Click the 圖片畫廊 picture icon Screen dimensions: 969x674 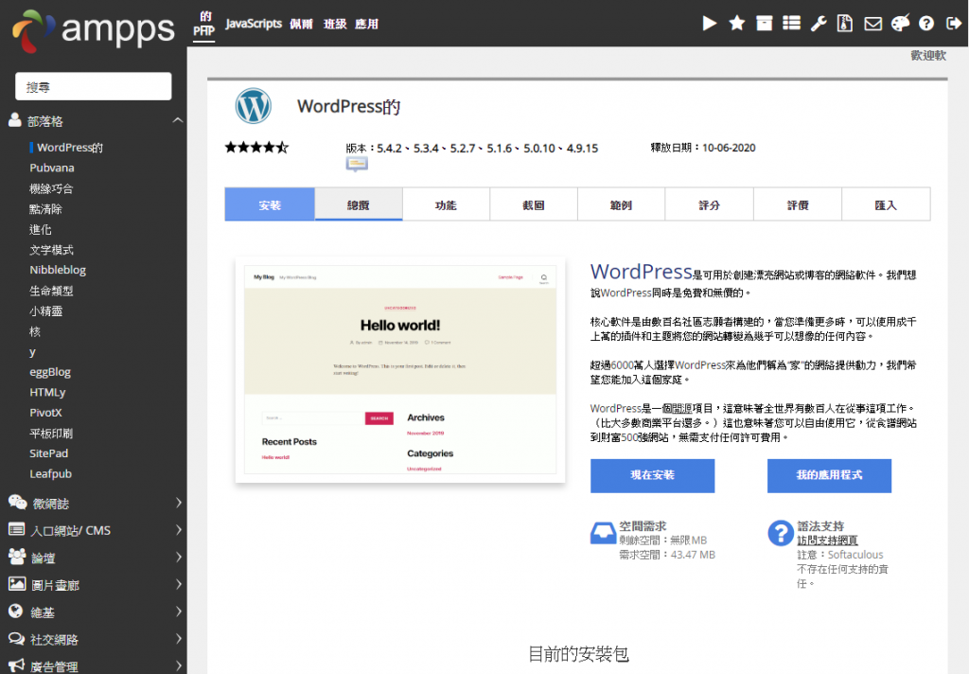tap(17, 584)
